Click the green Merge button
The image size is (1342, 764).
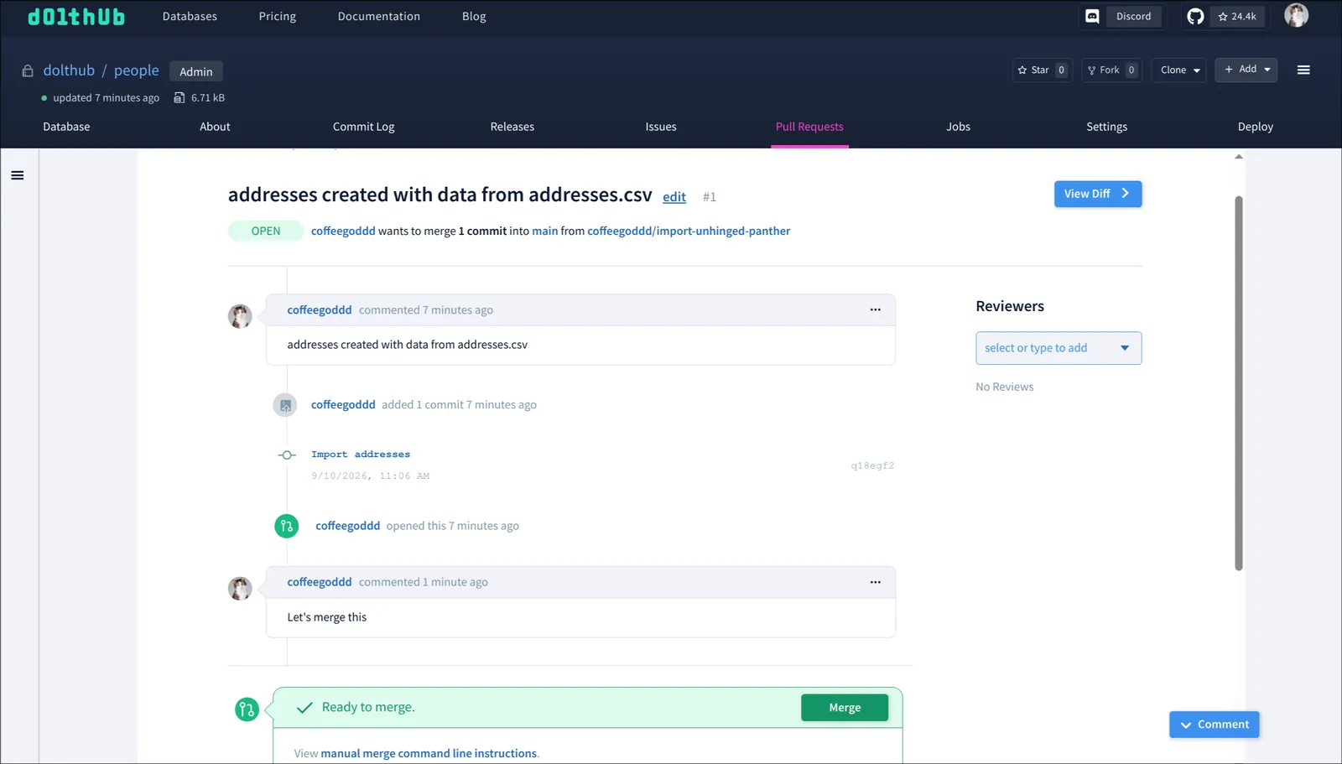[845, 708]
